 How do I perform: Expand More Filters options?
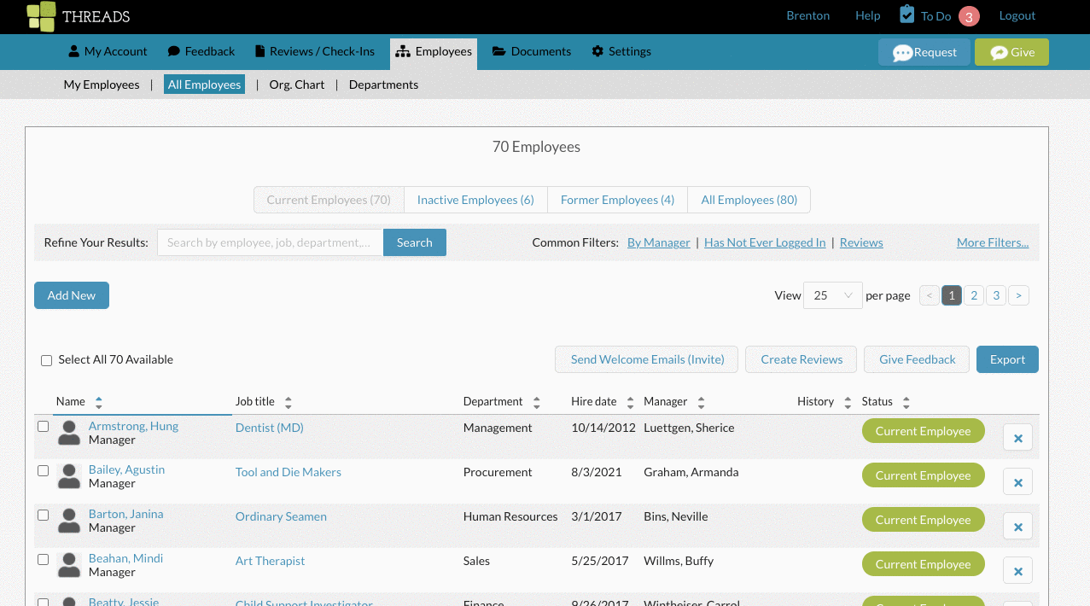[x=993, y=242]
